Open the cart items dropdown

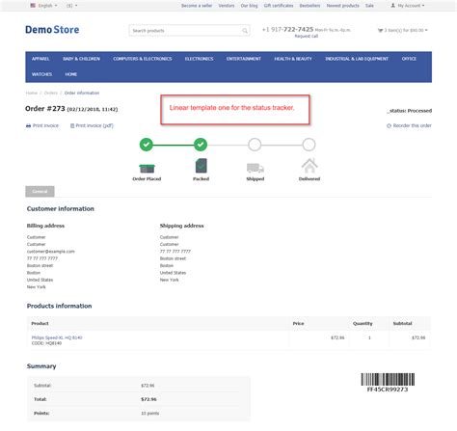coord(403,30)
